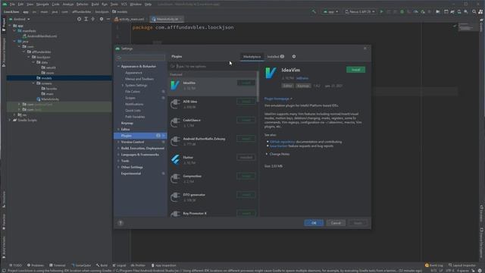Click the locate-target icon in the Project panel header
The image size is (485, 273).
point(79,19)
